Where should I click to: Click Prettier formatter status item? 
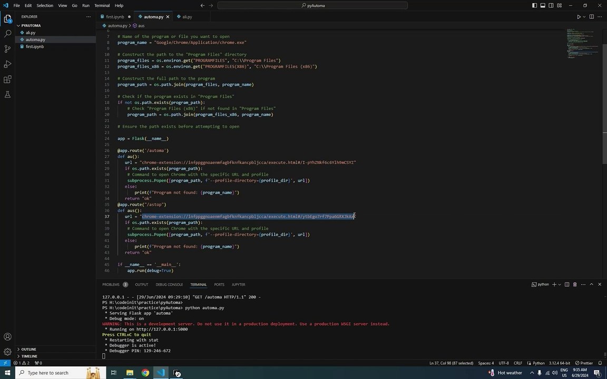[584, 363]
